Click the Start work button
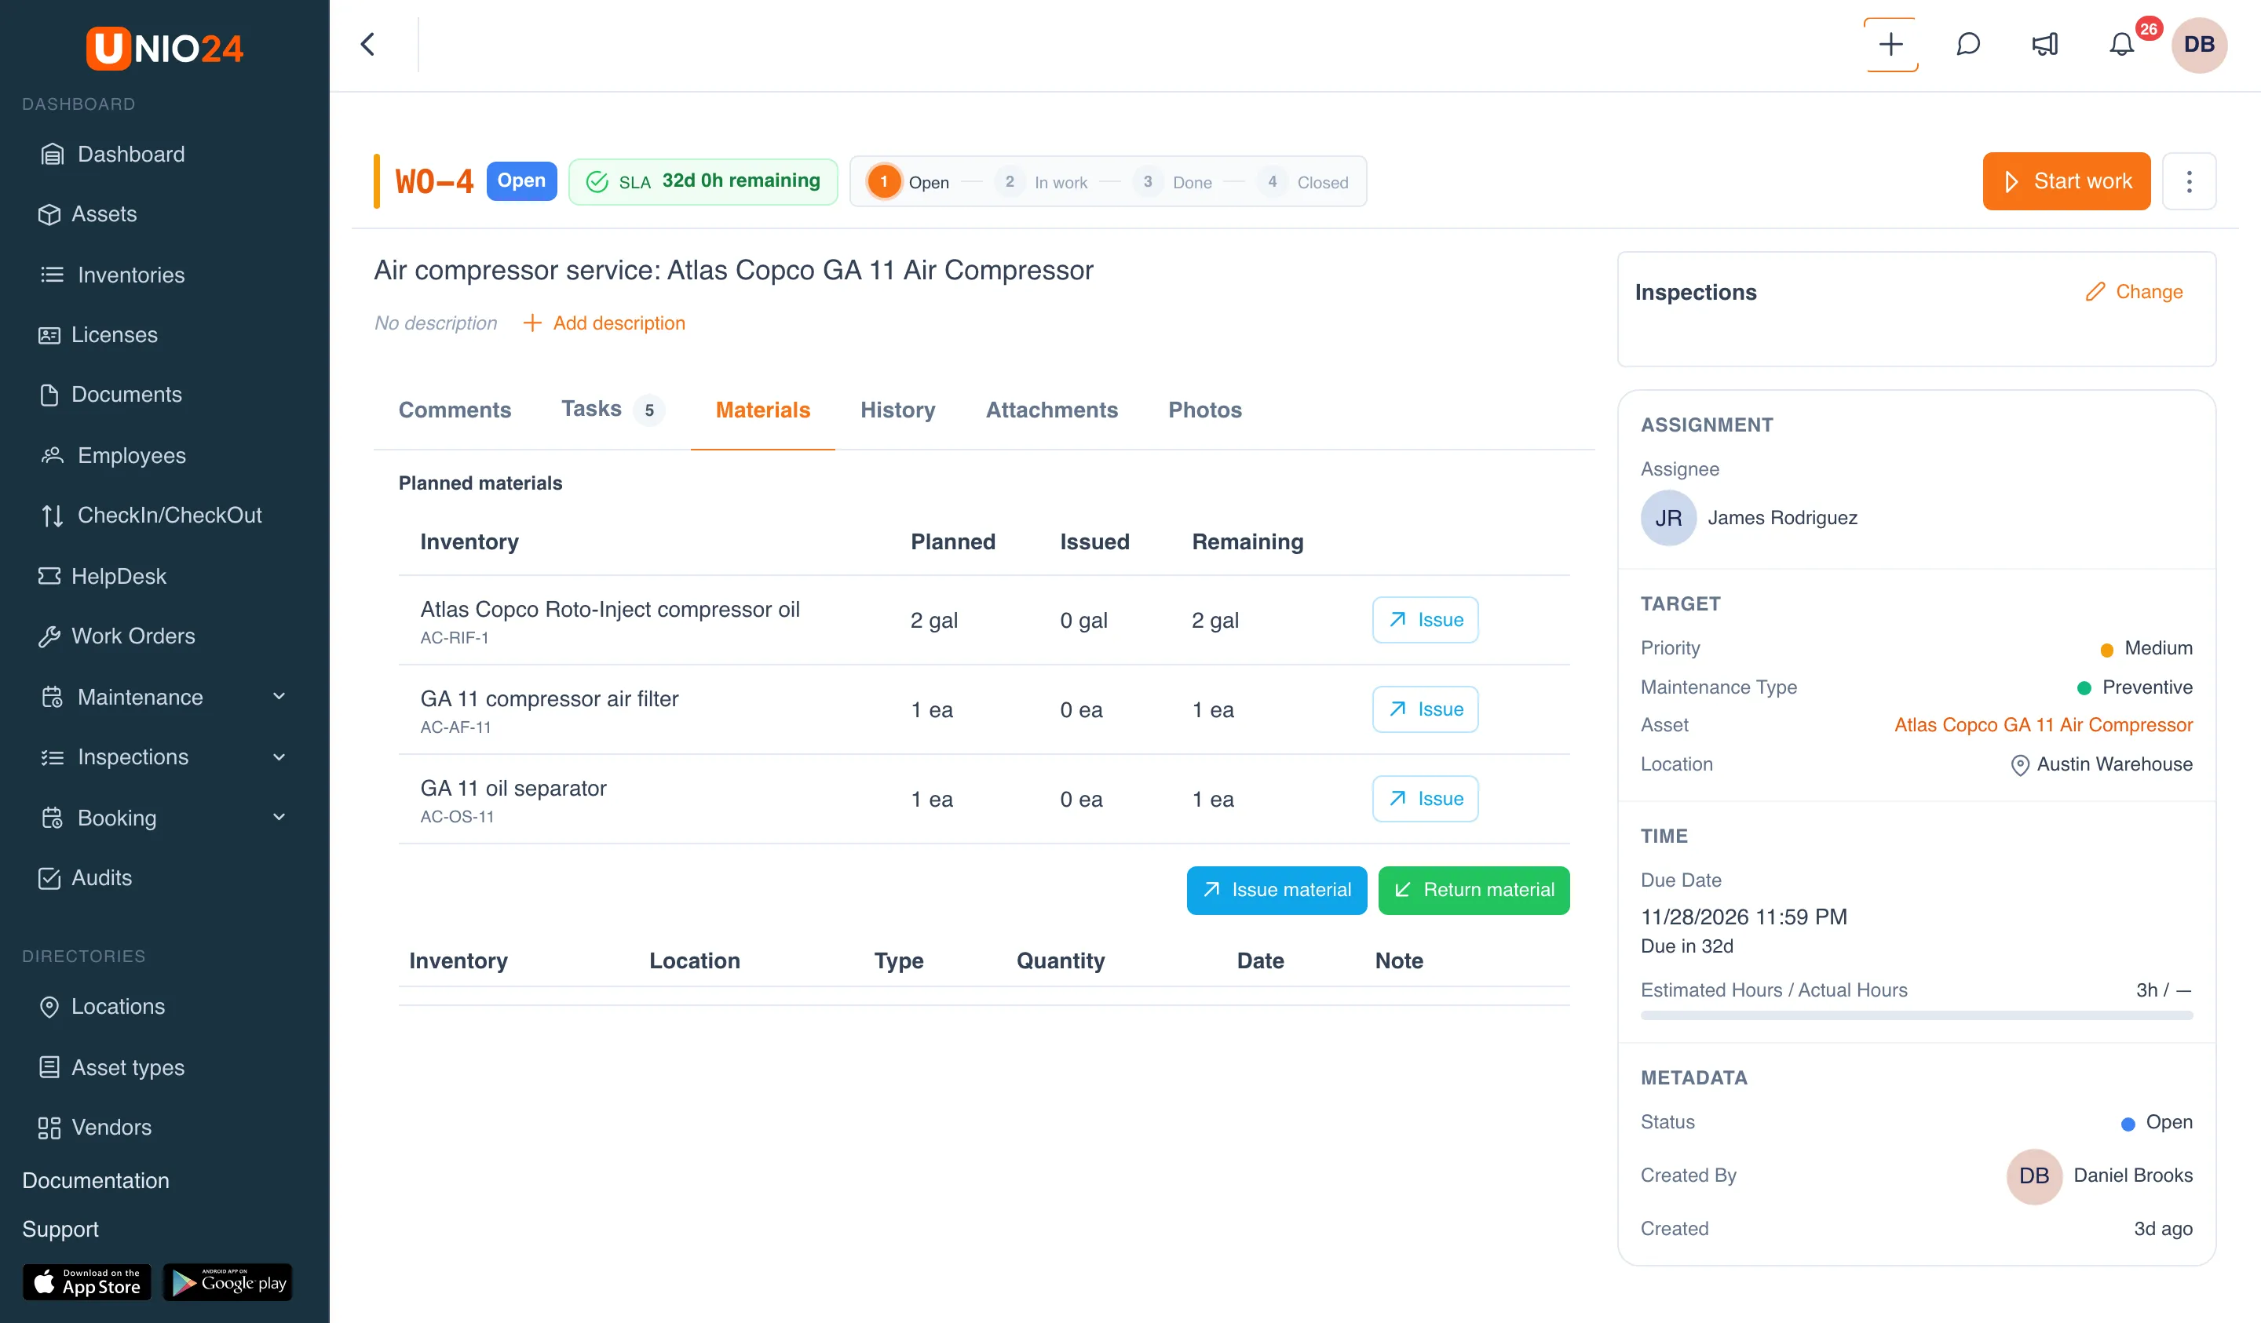This screenshot has width=2261, height=1323. (2066, 181)
